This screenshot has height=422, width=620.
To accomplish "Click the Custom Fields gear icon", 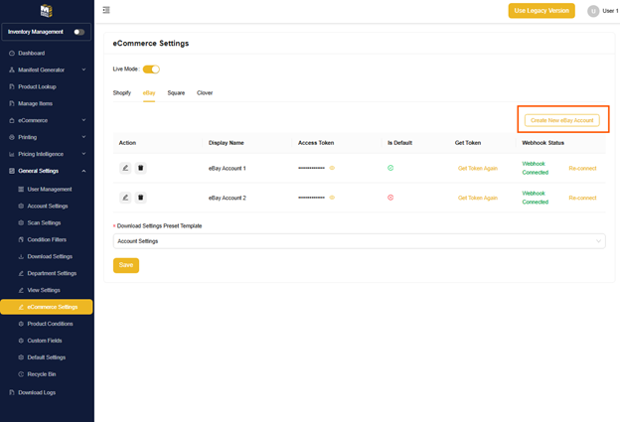I will [x=21, y=341].
